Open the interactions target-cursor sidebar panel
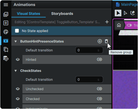The image size is (138, 109). tap(6, 32)
